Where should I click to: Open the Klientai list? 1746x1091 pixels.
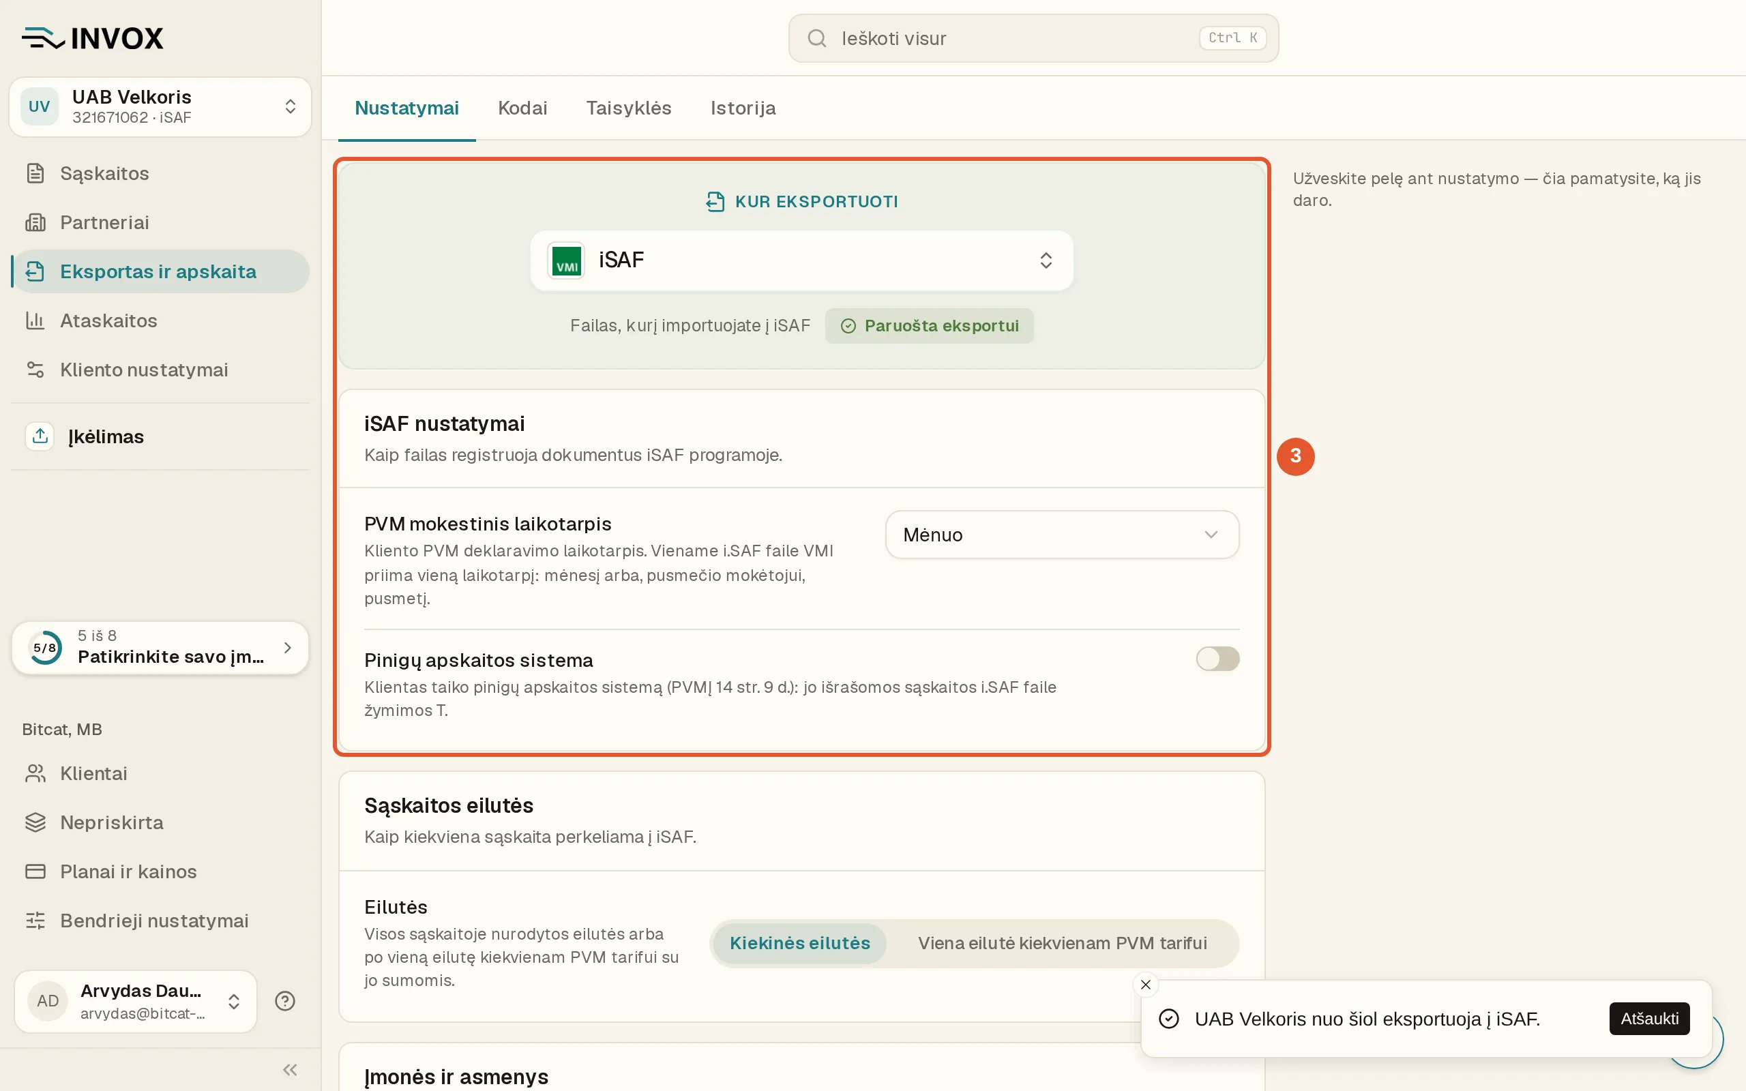tap(160, 773)
